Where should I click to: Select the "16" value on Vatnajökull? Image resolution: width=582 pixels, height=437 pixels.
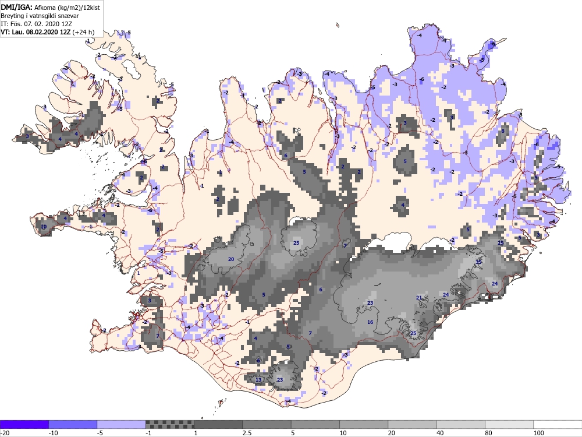click(x=370, y=322)
